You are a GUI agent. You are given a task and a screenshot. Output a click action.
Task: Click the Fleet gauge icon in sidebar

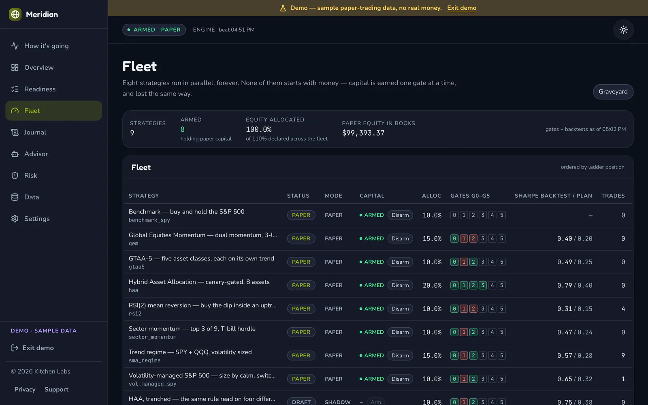click(15, 111)
